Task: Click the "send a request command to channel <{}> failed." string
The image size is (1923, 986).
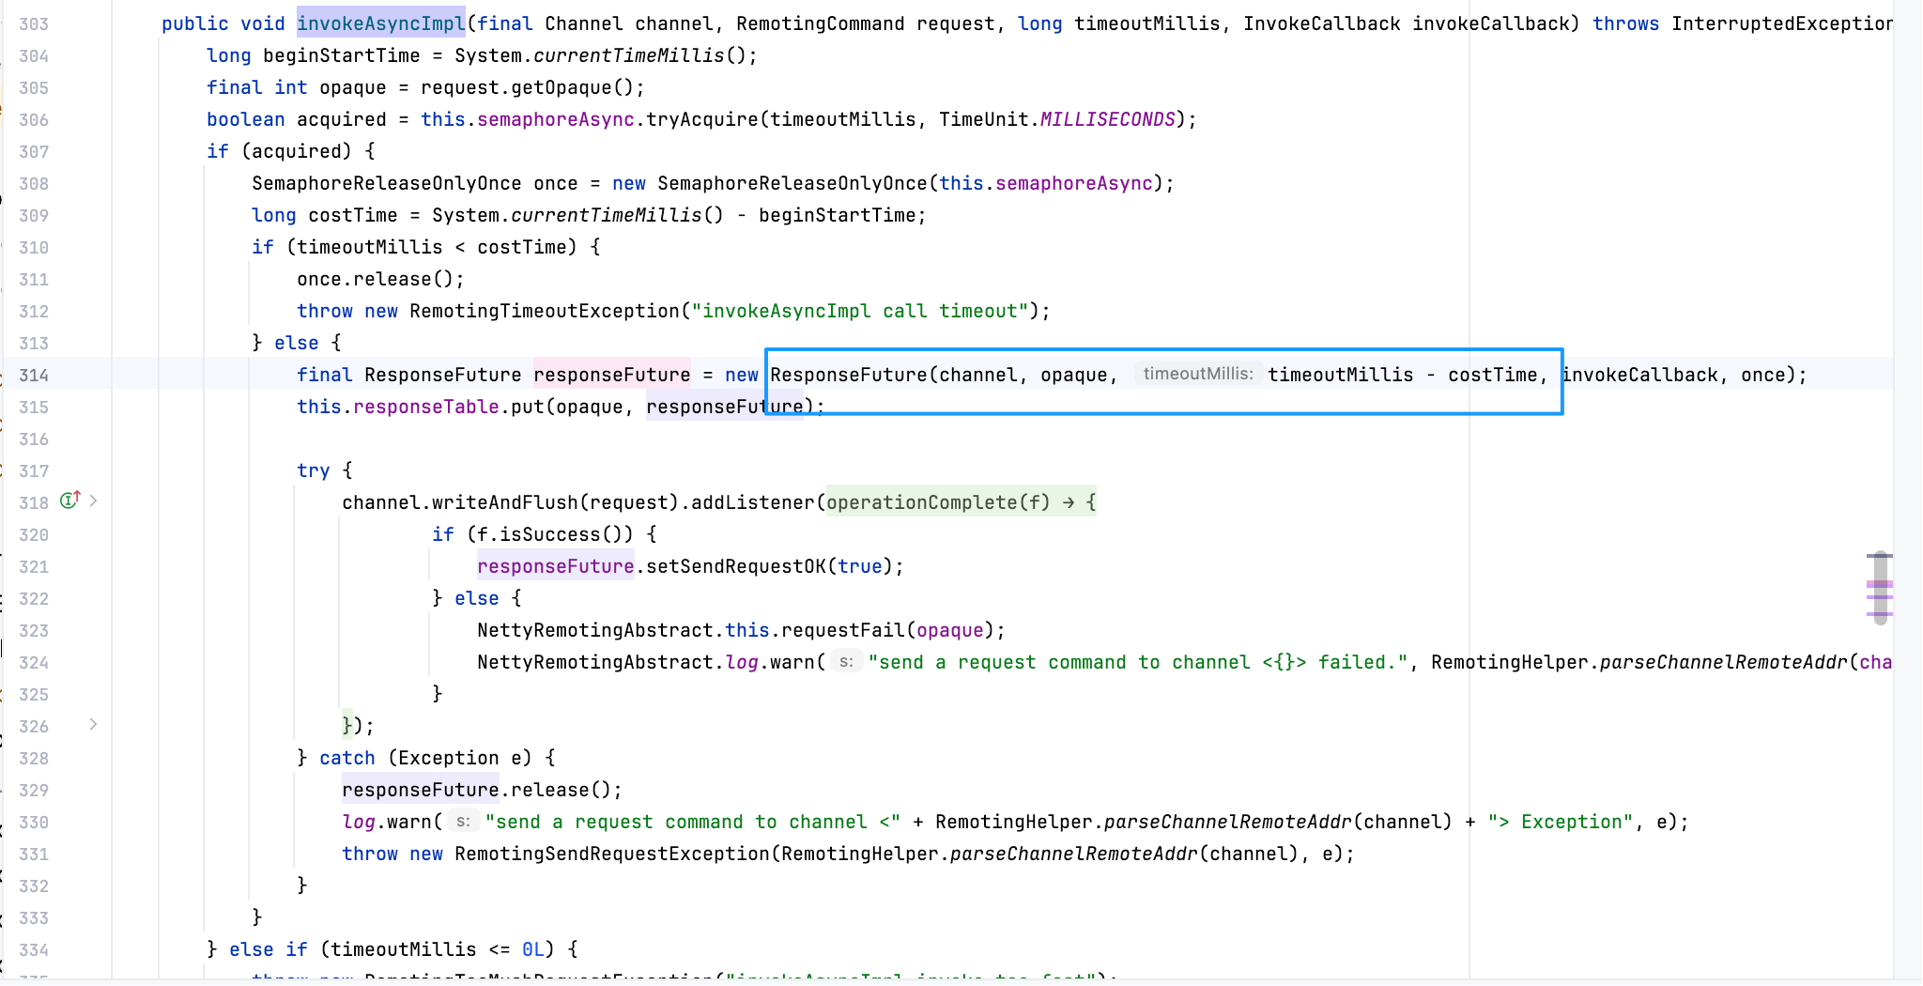Action: click(x=1138, y=662)
